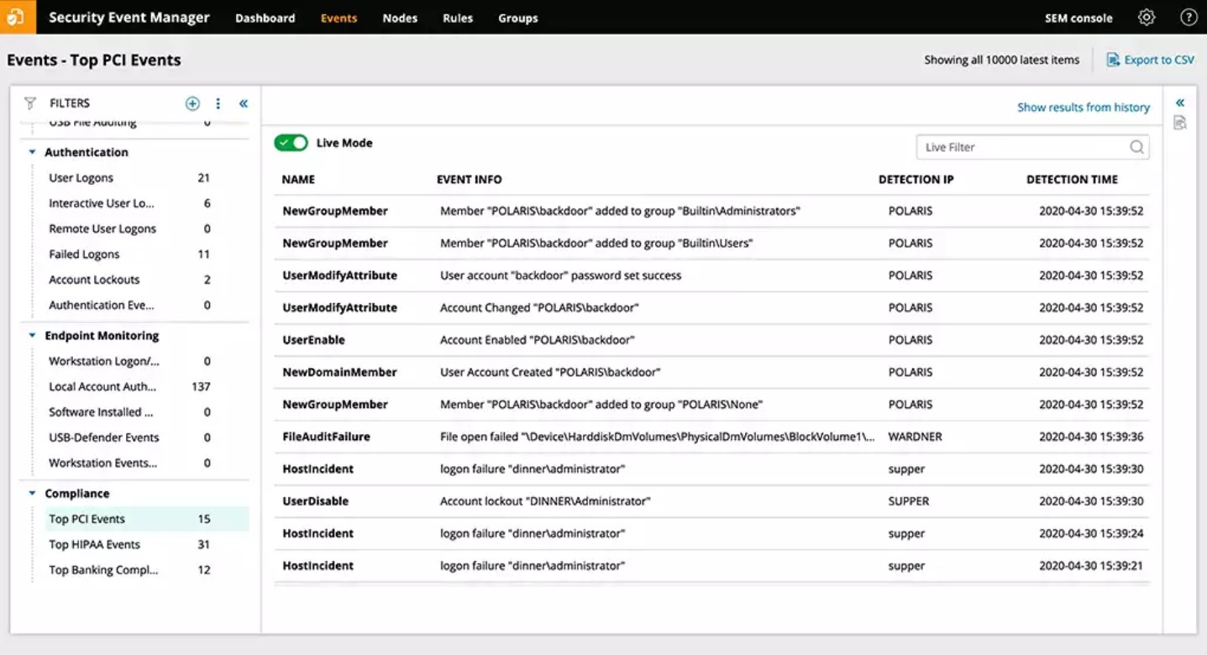Viewport: 1207px width, 655px height.
Task: Open the filter options via the kebab menu icon
Action: pos(218,102)
